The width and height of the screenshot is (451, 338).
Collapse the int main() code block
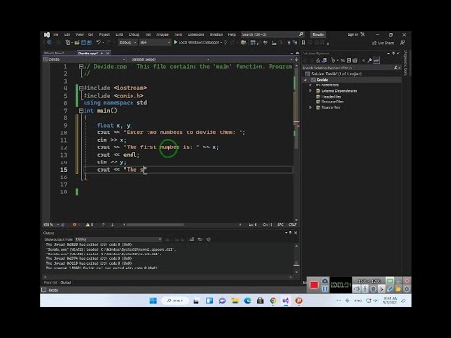81,110
